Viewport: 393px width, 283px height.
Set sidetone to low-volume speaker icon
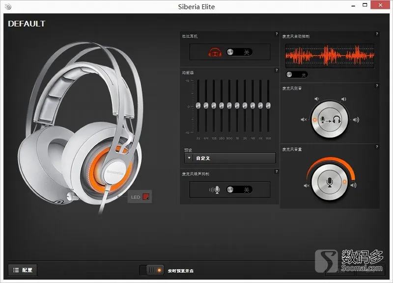[x=317, y=99]
